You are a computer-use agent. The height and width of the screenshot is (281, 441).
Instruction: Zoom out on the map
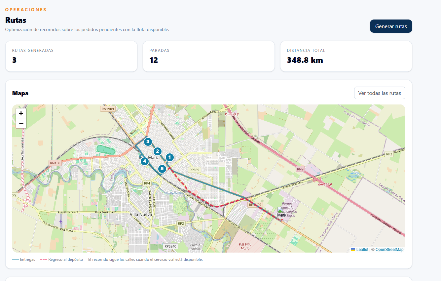point(21,123)
